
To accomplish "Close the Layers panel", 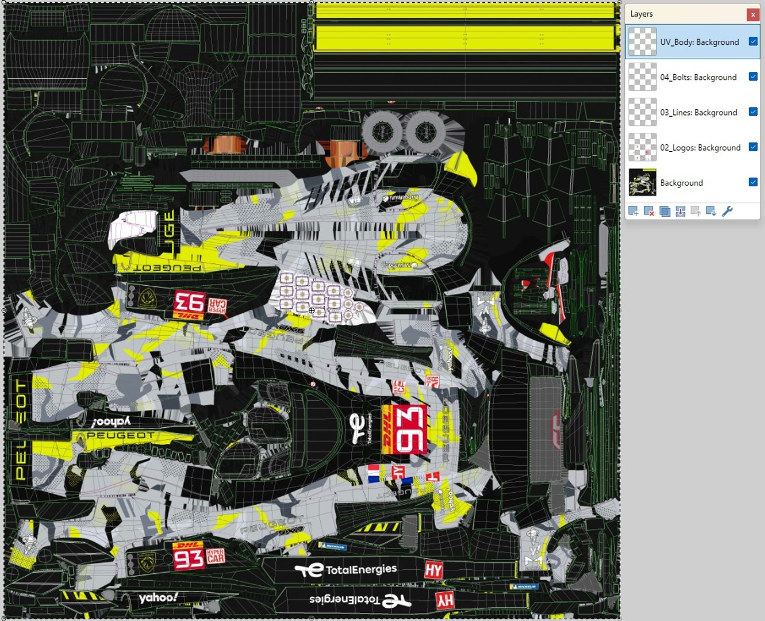I will click(752, 14).
